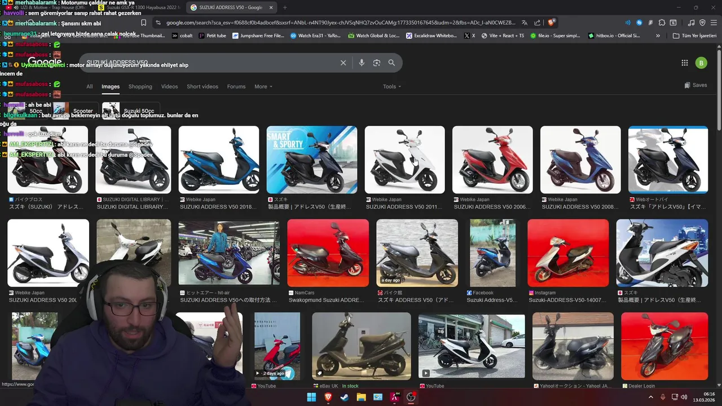Open the Petit tube bookmark
The image size is (722, 406).
212,36
